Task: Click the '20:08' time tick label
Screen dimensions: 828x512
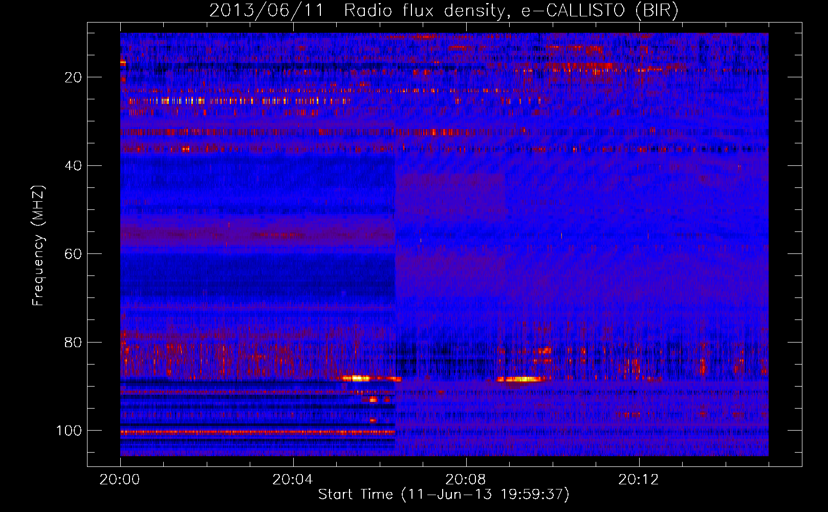Action: (466, 480)
